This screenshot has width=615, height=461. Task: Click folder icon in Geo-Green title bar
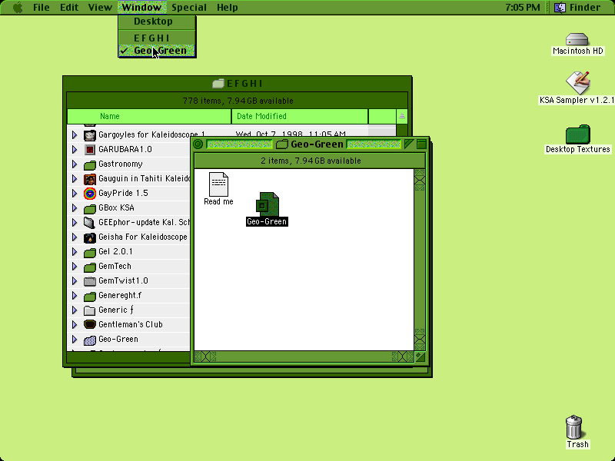point(281,144)
